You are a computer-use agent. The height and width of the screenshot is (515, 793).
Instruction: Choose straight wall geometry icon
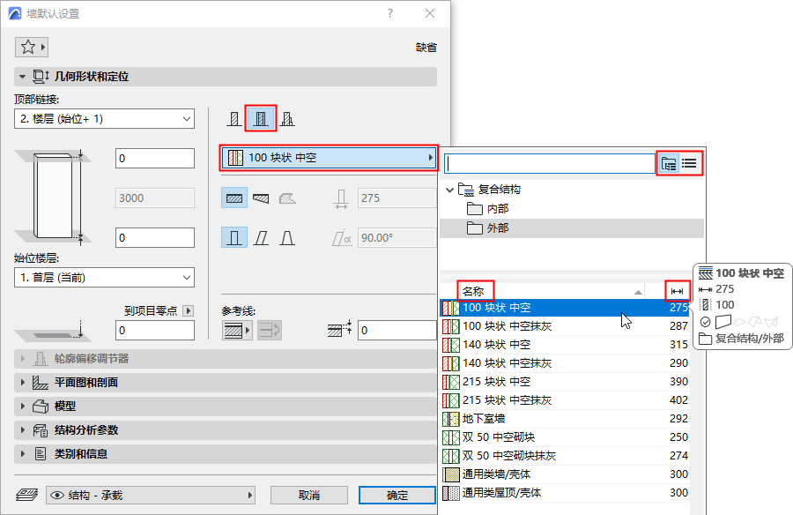234,198
